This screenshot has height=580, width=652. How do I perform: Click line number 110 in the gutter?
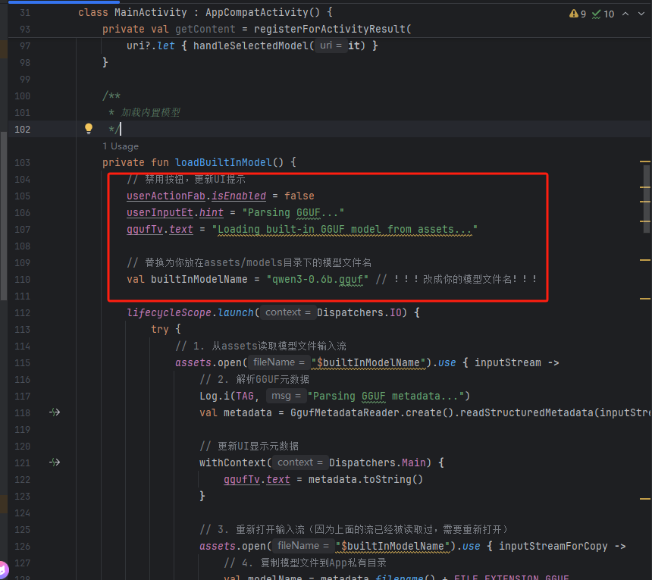click(23, 279)
